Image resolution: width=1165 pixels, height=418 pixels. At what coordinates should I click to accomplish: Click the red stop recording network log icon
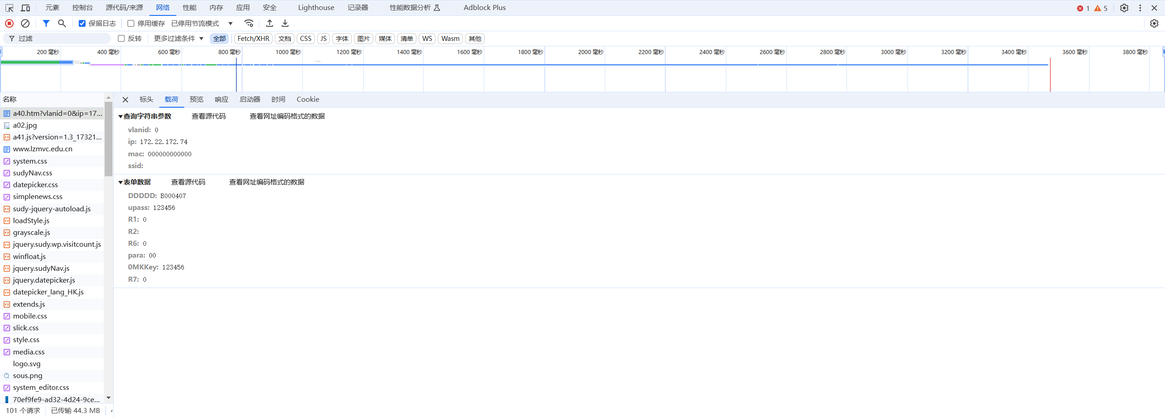(9, 23)
